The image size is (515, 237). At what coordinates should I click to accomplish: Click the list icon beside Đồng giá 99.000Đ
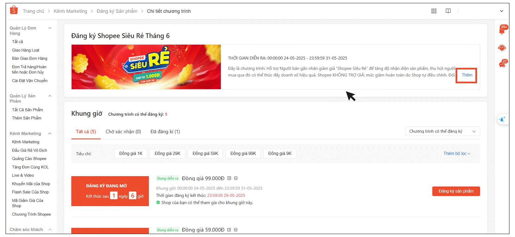coord(229,178)
